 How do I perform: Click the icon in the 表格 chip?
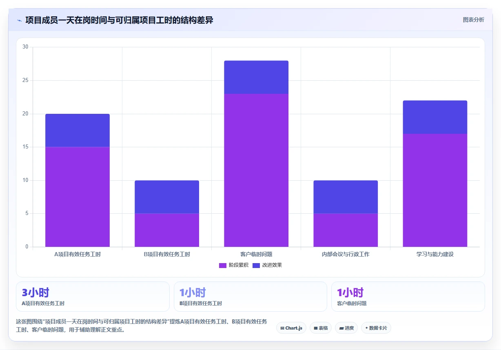[315, 328]
